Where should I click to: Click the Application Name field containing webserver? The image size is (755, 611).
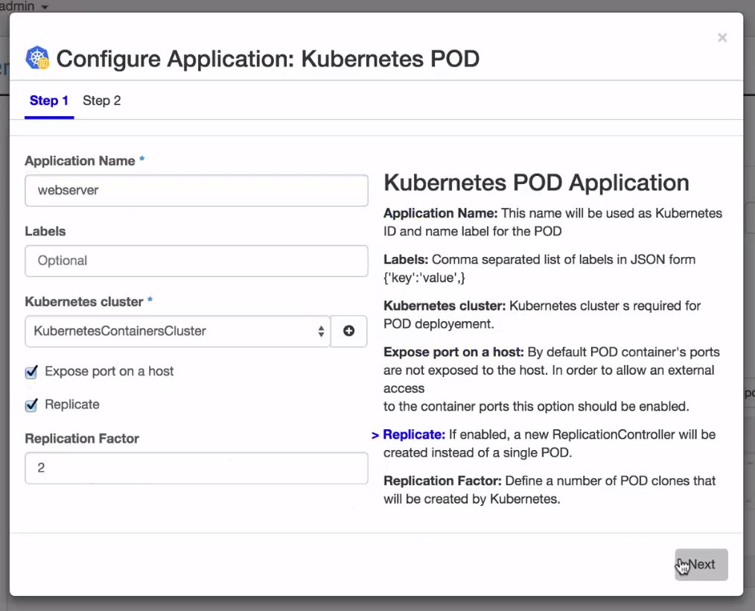[x=196, y=191]
